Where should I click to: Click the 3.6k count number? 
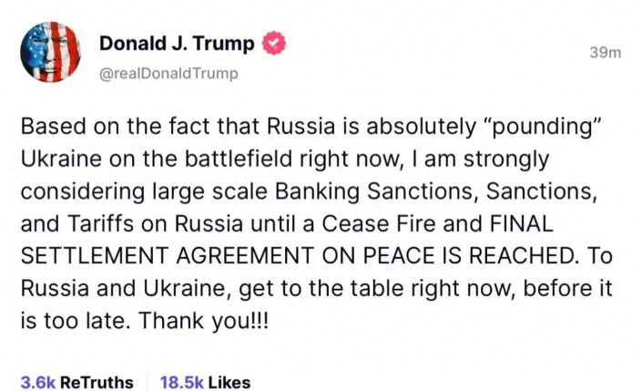(x=37, y=382)
